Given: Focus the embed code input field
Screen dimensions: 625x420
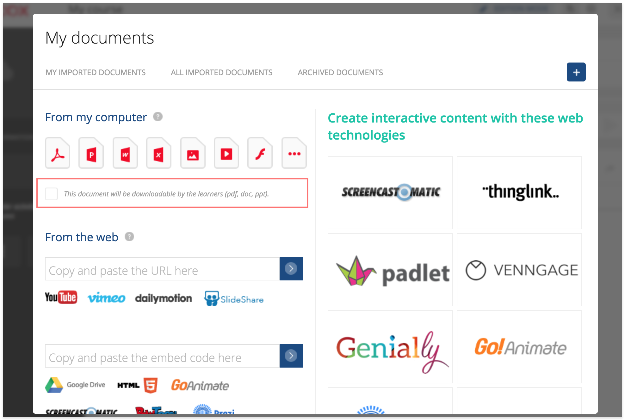Looking at the screenshot, I should click(162, 356).
